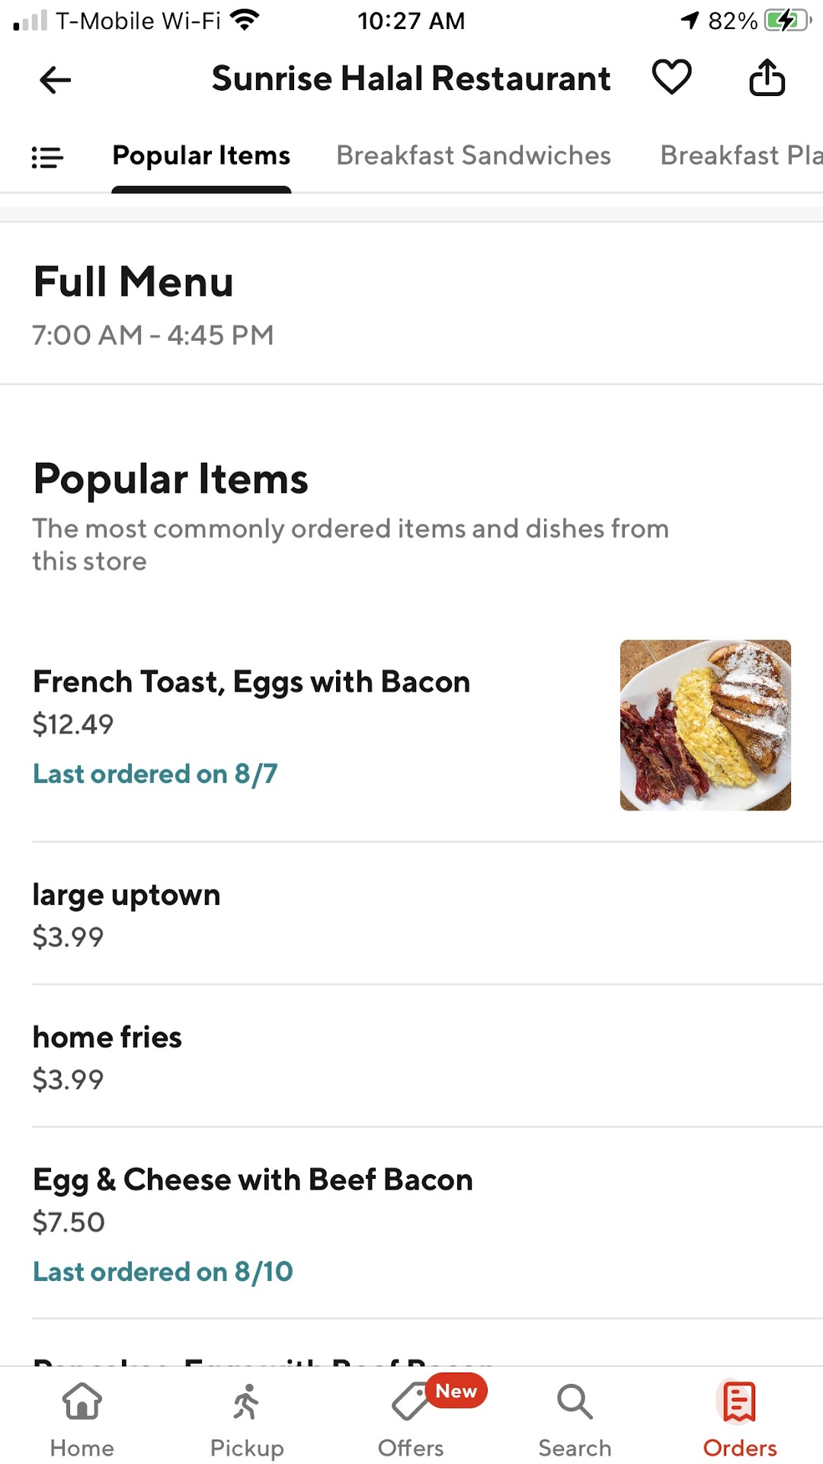Switch to Breakfast Sandwiches tab

(x=473, y=156)
